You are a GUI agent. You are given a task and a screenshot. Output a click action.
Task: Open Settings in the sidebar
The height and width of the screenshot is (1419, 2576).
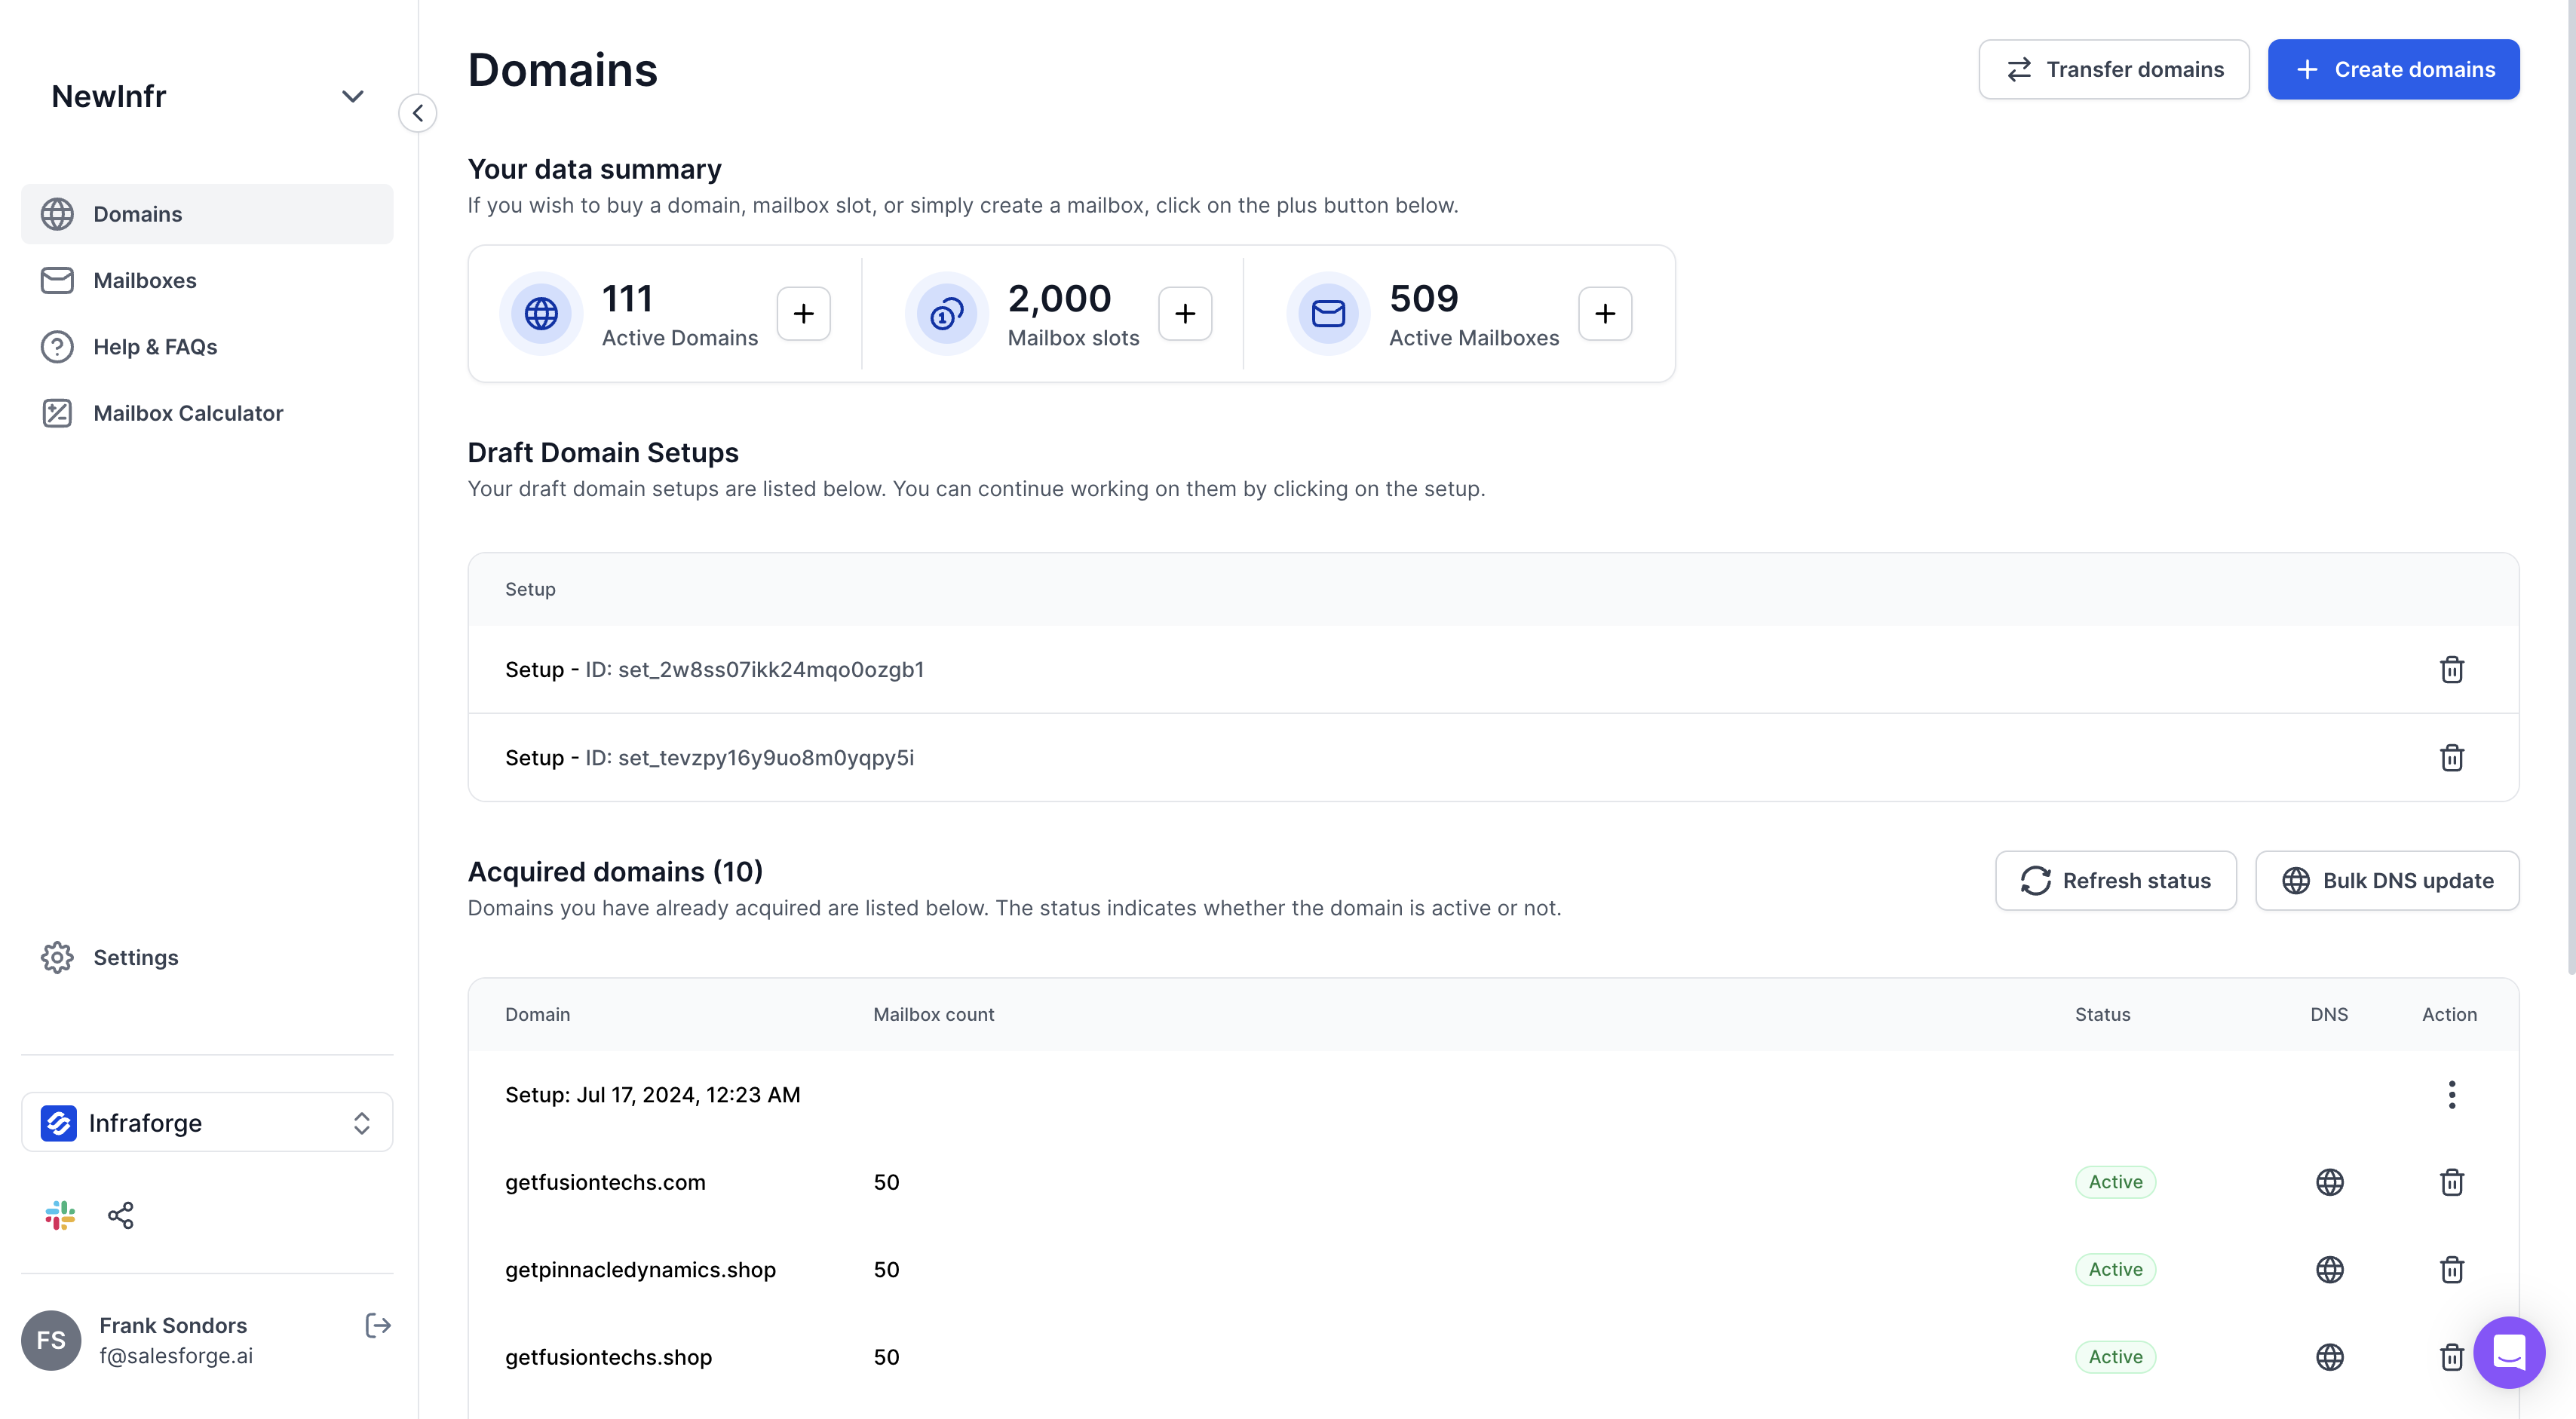tap(207, 957)
